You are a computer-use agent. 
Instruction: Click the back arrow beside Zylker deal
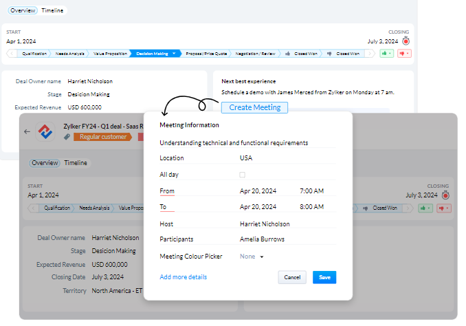(27, 131)
